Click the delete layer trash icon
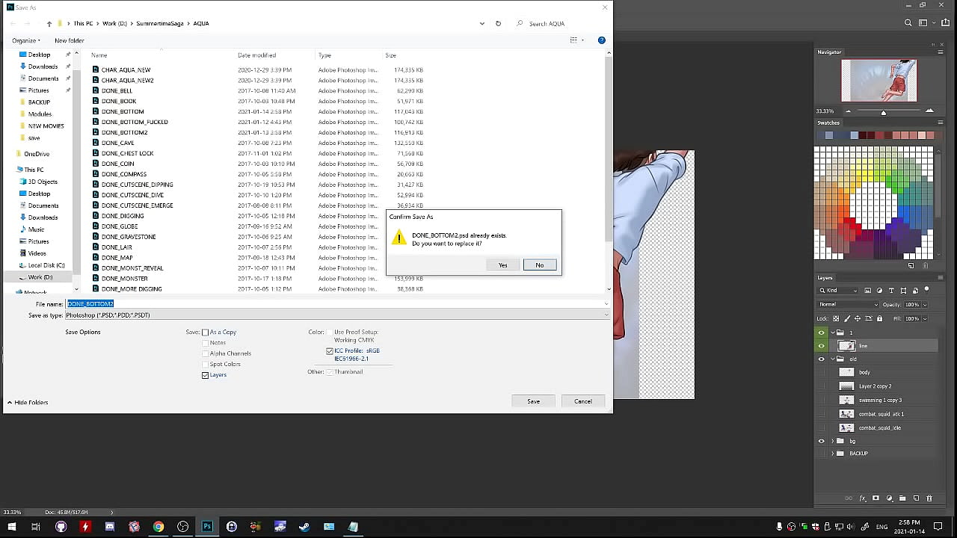Screen dimensions: 957x538 929,498
